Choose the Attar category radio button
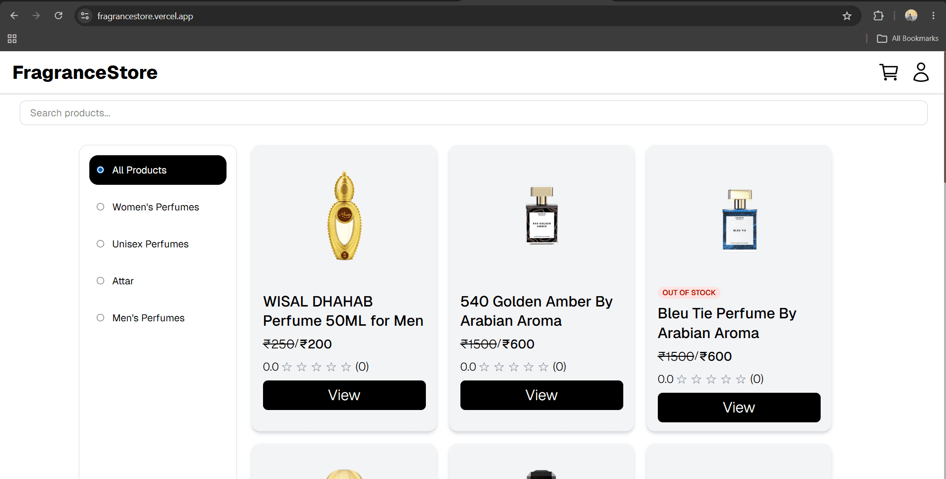The height and width of the screenshot is (479, 946). [x=101, y=281]
